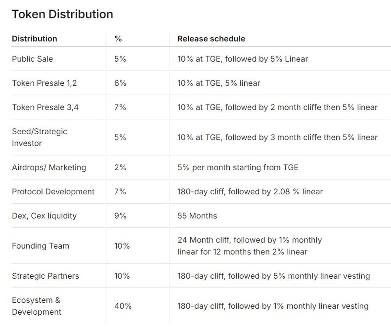Select the "Dex, Cex liquidity" label
Screen dimensions: 391x327
[x=44, y=216]
